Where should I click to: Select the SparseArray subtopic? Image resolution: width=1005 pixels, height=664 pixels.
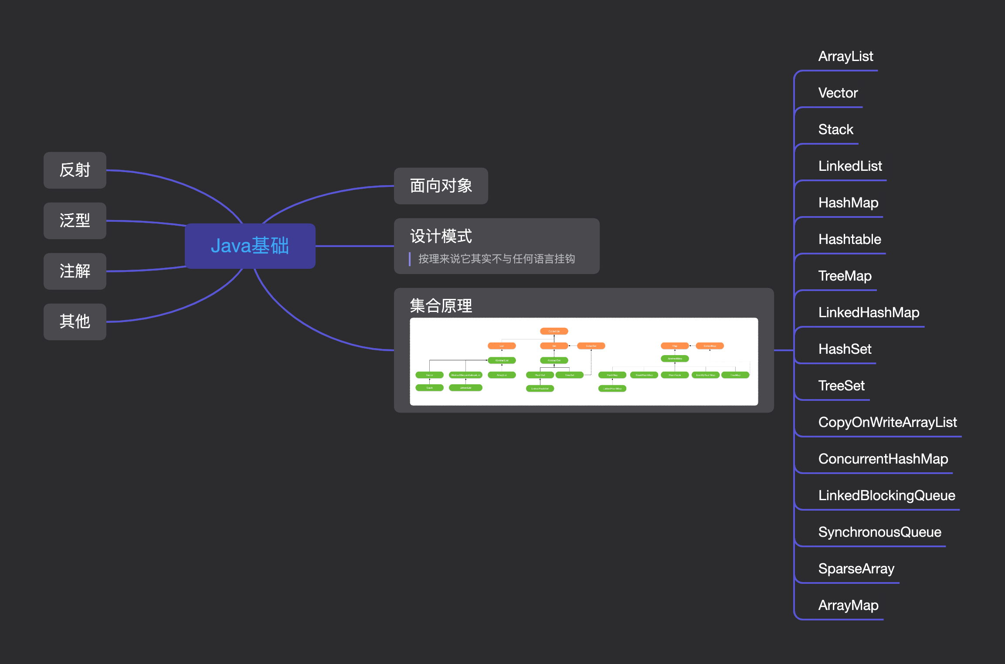(856, 569)
